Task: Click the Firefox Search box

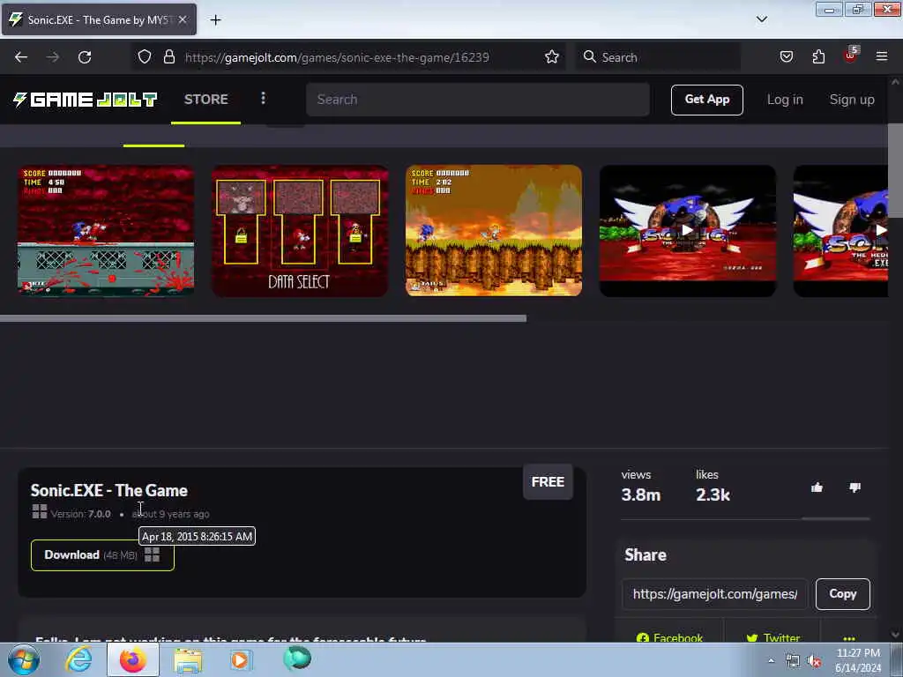Action: click(658, 57)
